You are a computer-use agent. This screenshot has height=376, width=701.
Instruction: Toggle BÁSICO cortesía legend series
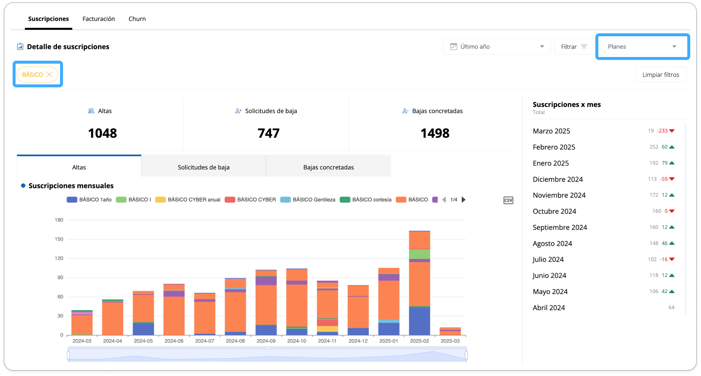pyautogui.click(x=366, y=199)
